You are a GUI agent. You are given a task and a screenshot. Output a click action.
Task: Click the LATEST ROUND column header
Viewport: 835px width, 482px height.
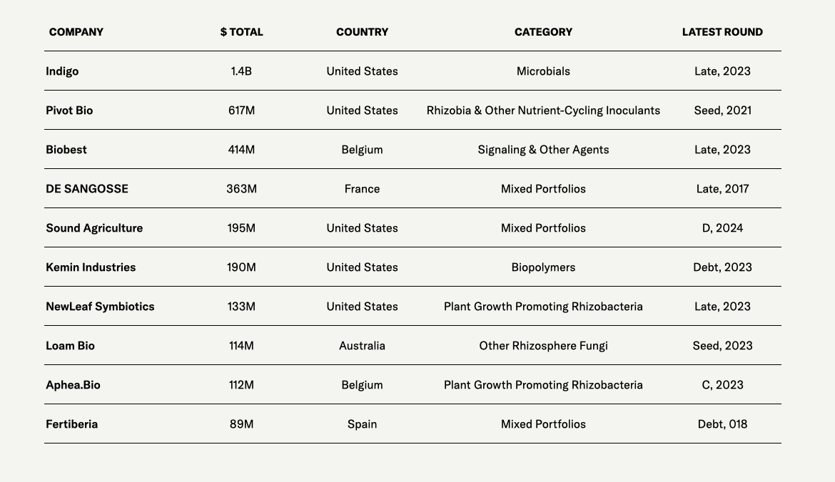(722, 32)
